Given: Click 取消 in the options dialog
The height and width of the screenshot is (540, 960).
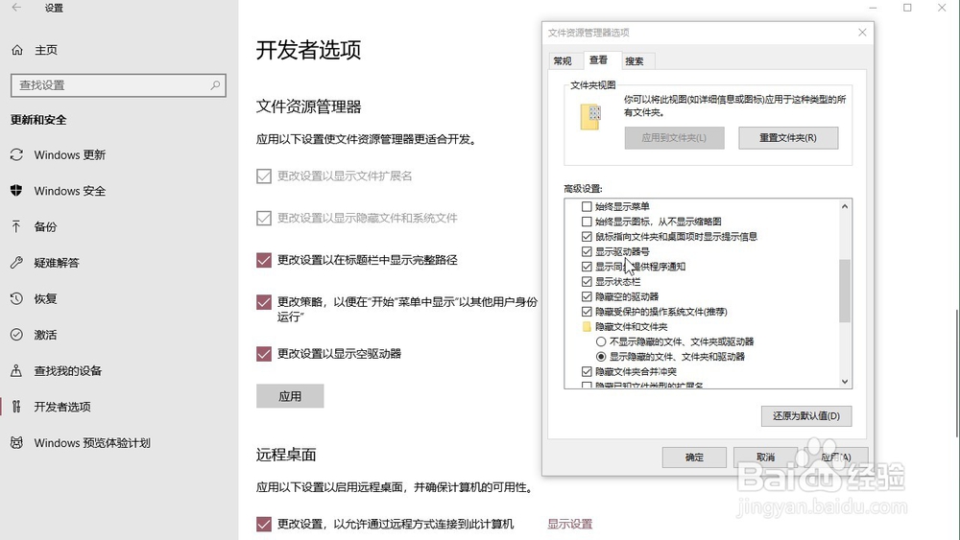Looking at the screenshot, I should 765,458.
